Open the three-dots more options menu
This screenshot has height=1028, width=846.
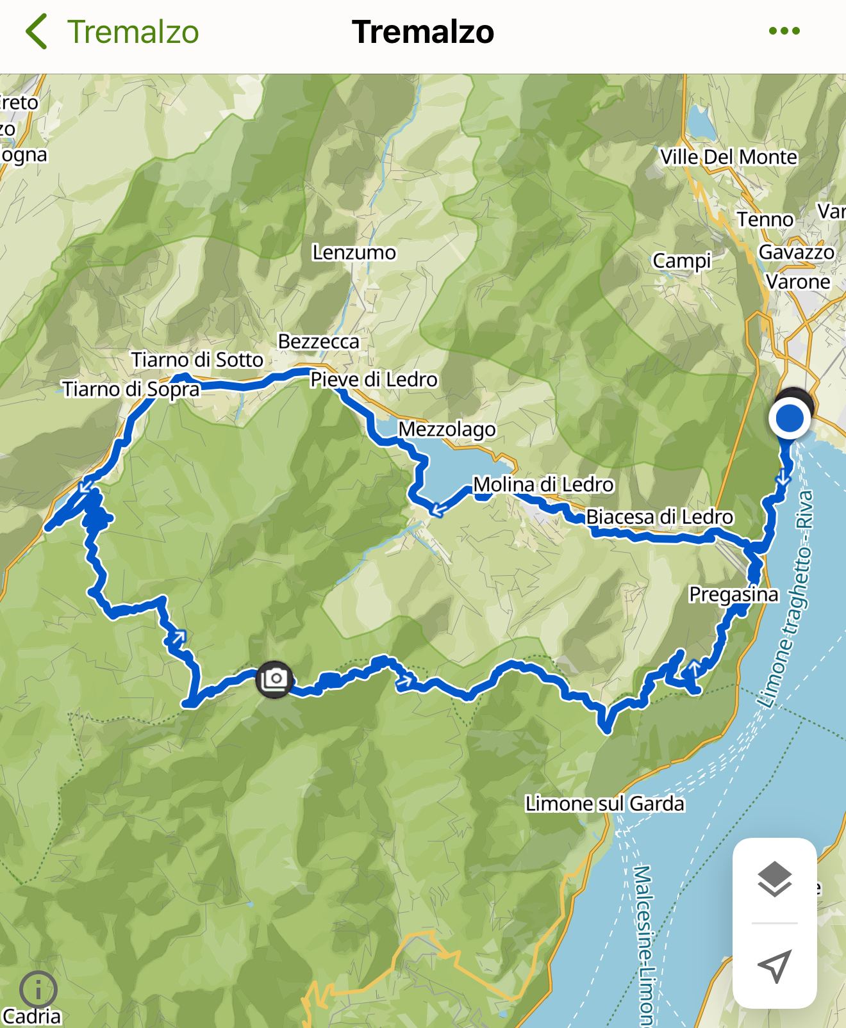click(x=784, y=31)
